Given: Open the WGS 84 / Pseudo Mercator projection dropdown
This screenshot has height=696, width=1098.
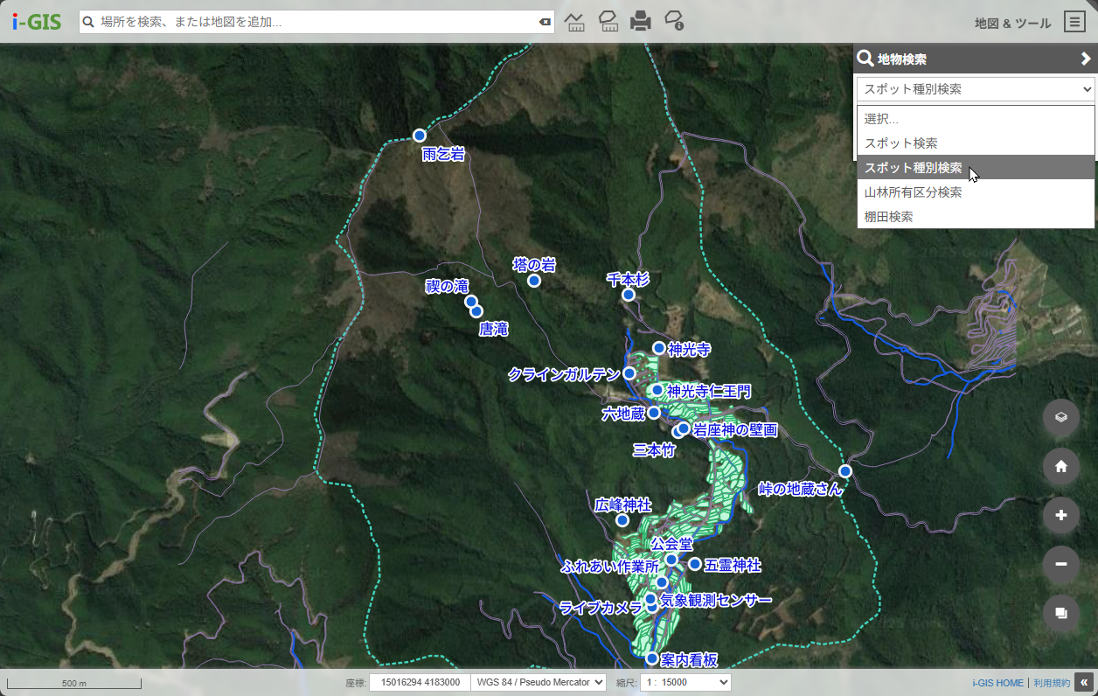Looking at the screenshot, I should (539, 682).
